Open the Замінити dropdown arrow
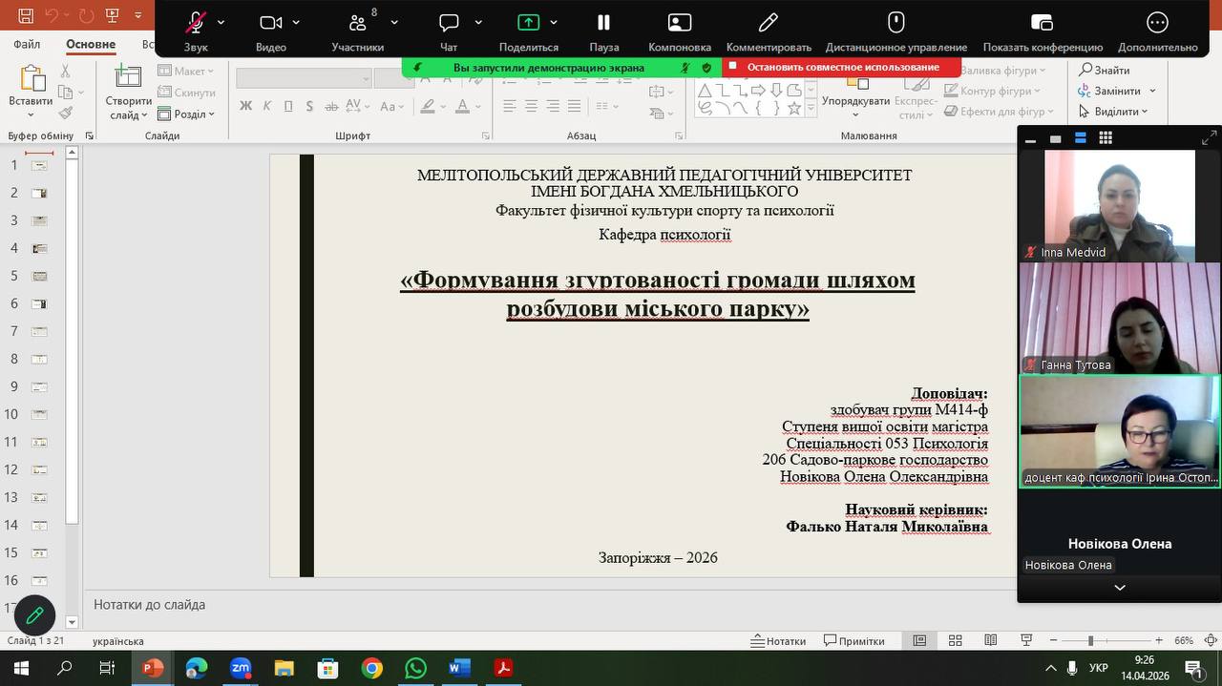 (x=1152, y=91)
